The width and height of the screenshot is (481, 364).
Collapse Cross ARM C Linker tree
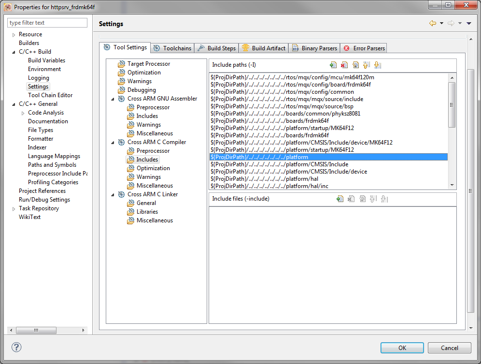113,194
